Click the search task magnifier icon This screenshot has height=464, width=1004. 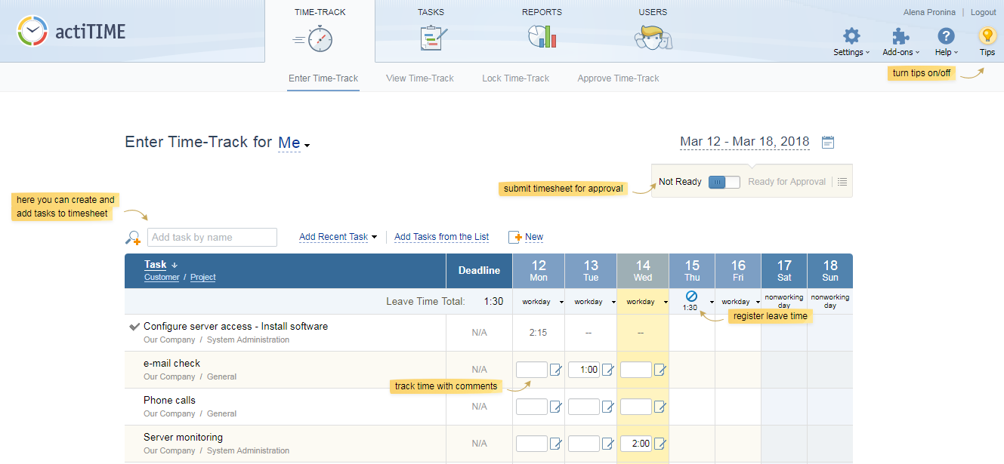[x=133, y=238]
